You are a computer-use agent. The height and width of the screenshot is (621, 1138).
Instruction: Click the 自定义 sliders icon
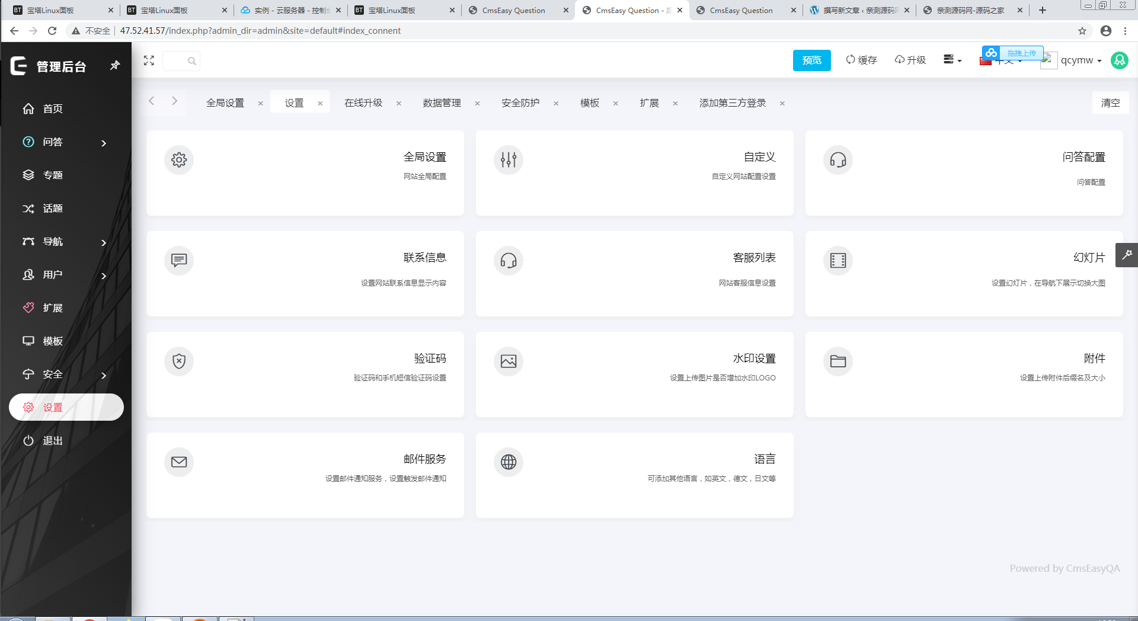tap(509, 159)
